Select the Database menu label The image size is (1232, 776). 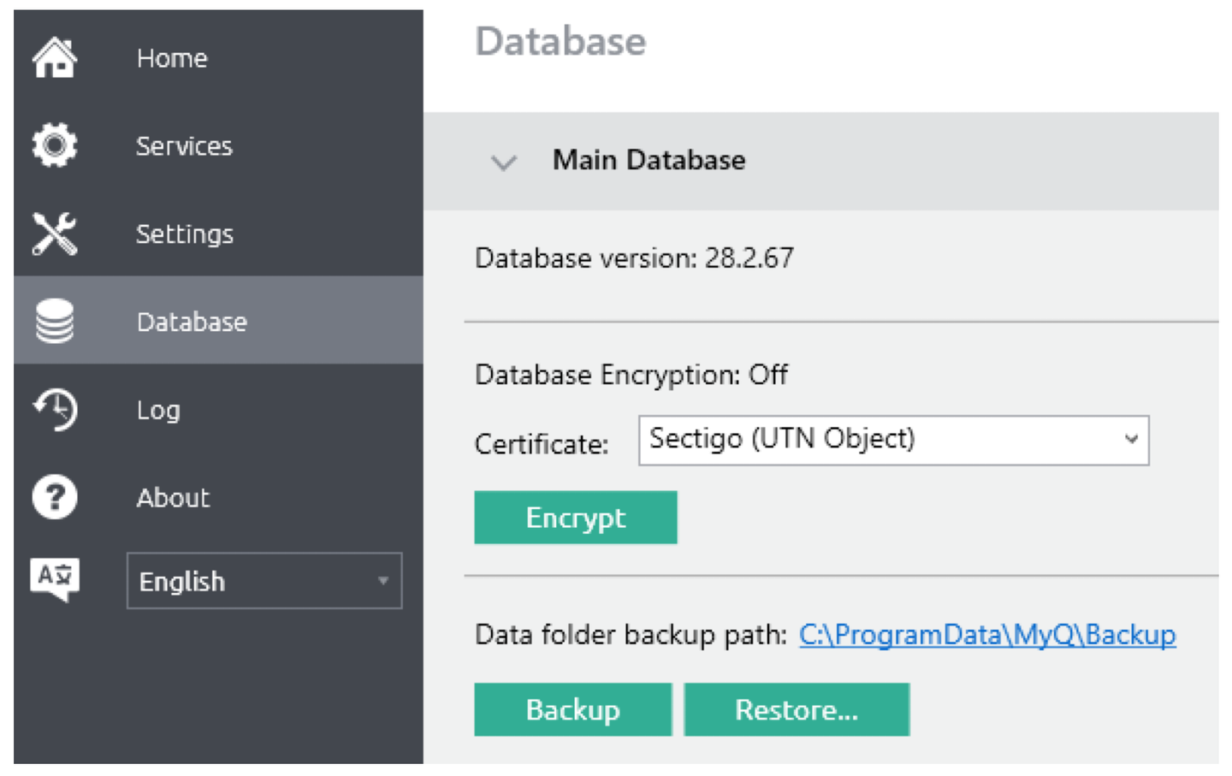pos(192,323)
